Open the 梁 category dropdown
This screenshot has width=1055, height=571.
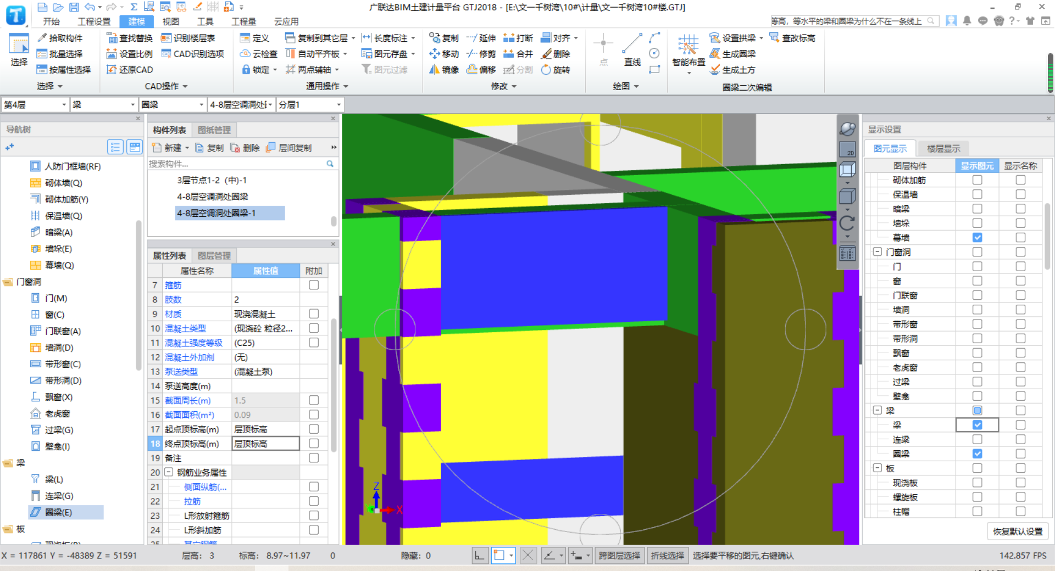104,104
